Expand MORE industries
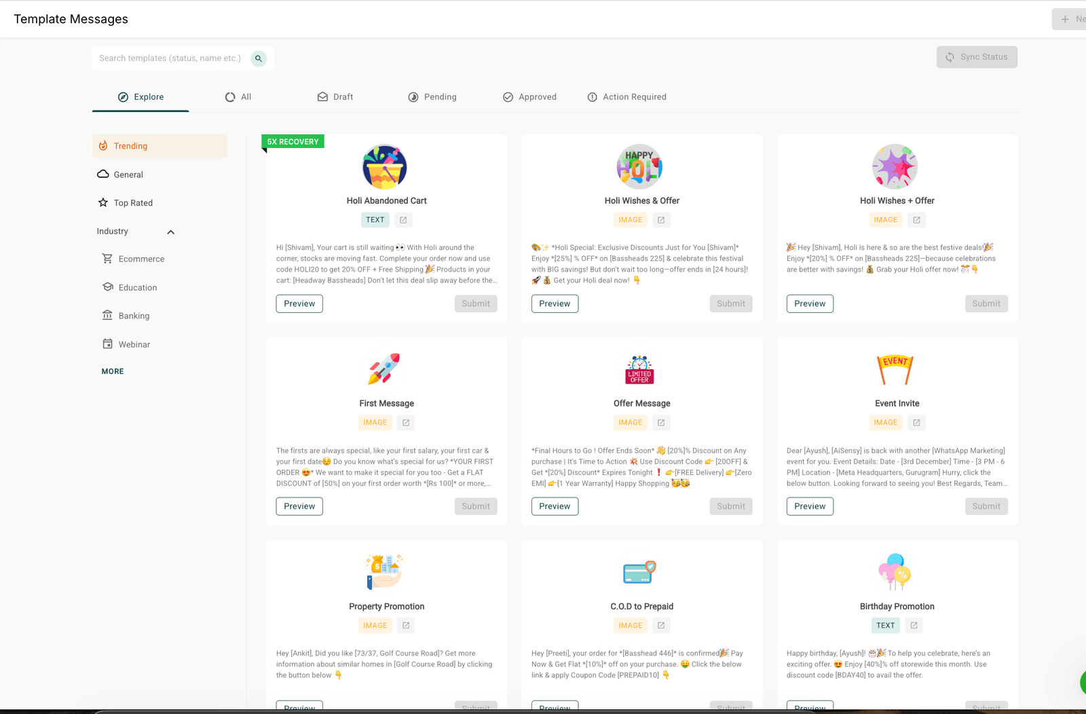Image resolution: width=1086 pixels, height=714 pixels. 113,372
